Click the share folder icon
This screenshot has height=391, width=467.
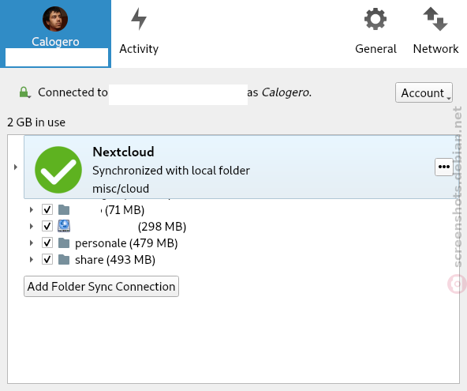tap(64, 259)
